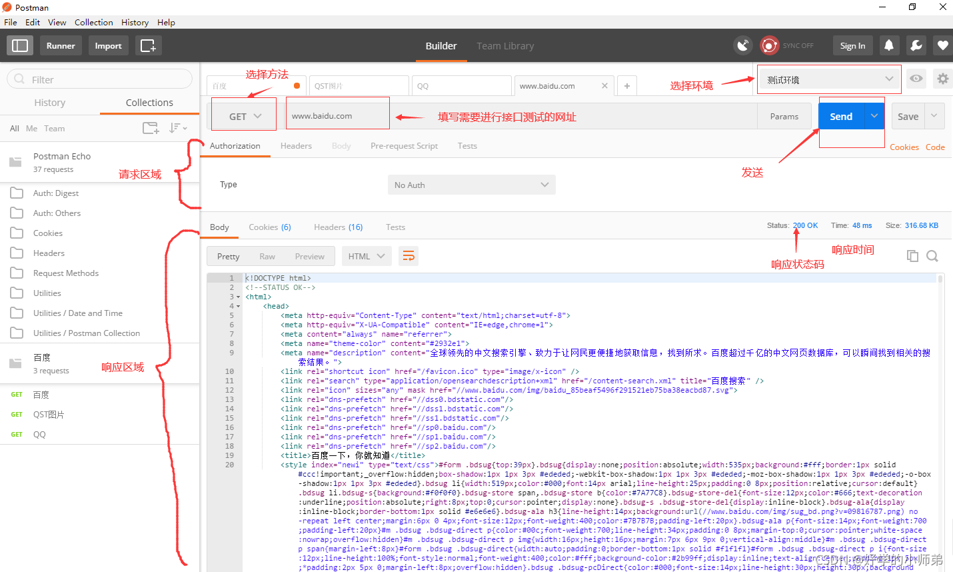
Task: Open 测试环境 environment dropdown
Action: 829,79
